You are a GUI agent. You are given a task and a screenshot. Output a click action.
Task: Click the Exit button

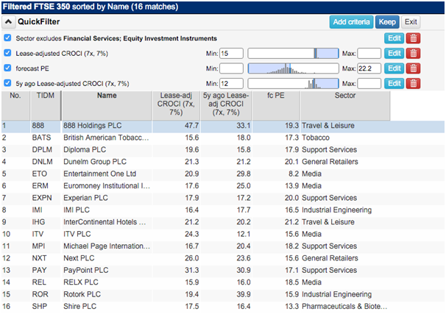[x=411, y=22]
